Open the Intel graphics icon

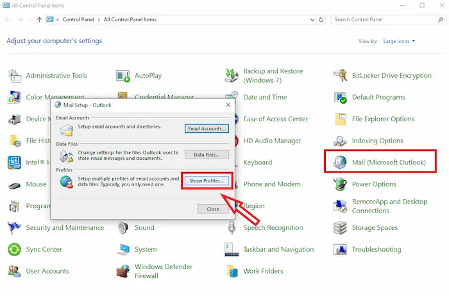pos(14,162)
